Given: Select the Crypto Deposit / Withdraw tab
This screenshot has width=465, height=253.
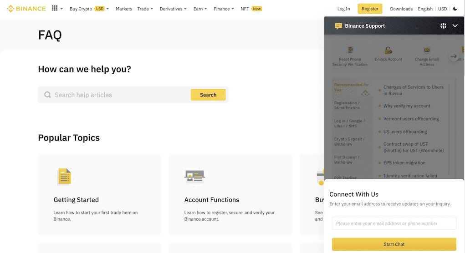Looking at the screenshot, I should 350,142.
